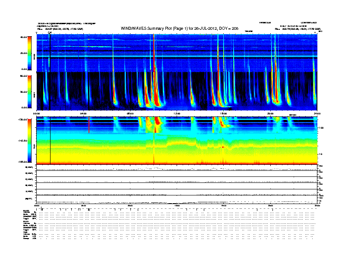Click the 30.00 tick on RAD1 color bar
The width and height of the screenshot is (342, 264).
24,92
